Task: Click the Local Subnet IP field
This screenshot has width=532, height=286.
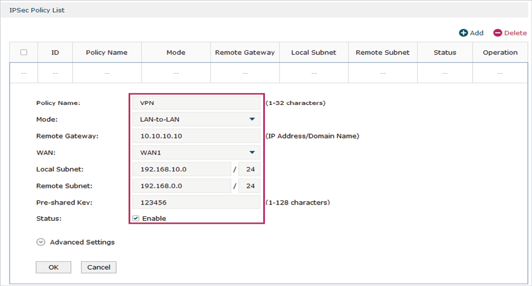Action: tap(182, 169)
